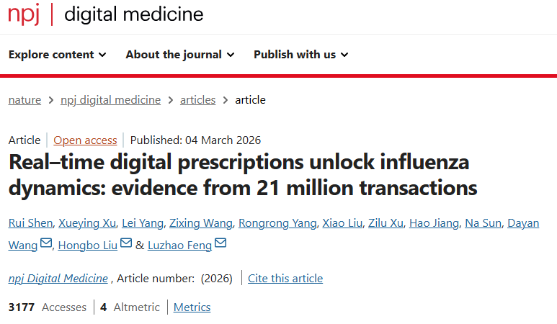This screenshot has width=557, height=324.
Task: Click the npj Digital Medicine journal link
Action: click(58, 279)
